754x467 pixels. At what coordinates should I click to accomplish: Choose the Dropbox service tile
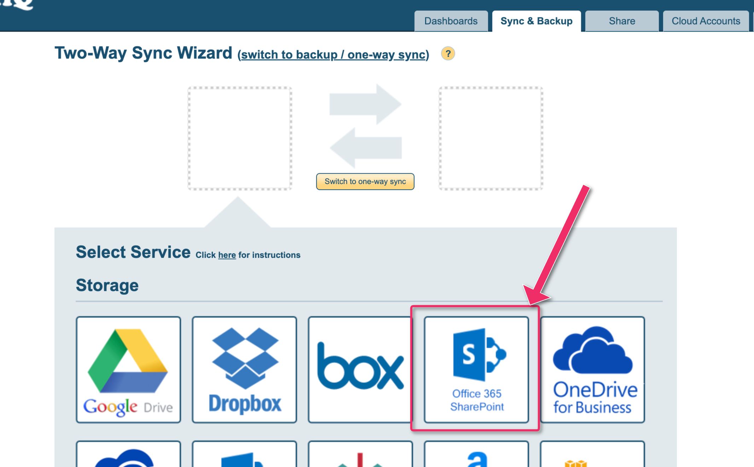tap(244, 370)
